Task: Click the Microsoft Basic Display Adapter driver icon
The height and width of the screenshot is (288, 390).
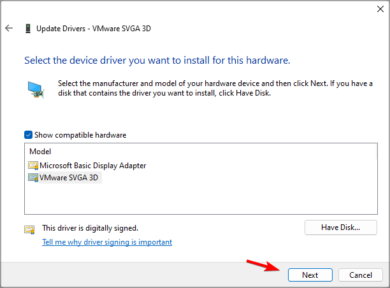Action: point(33,166)
